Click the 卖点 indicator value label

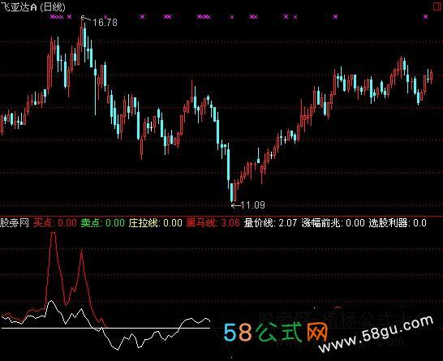103,223
